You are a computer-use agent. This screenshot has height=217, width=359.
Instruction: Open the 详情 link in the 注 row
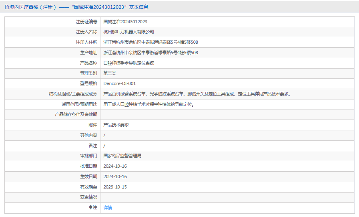(x=108, y=208)
